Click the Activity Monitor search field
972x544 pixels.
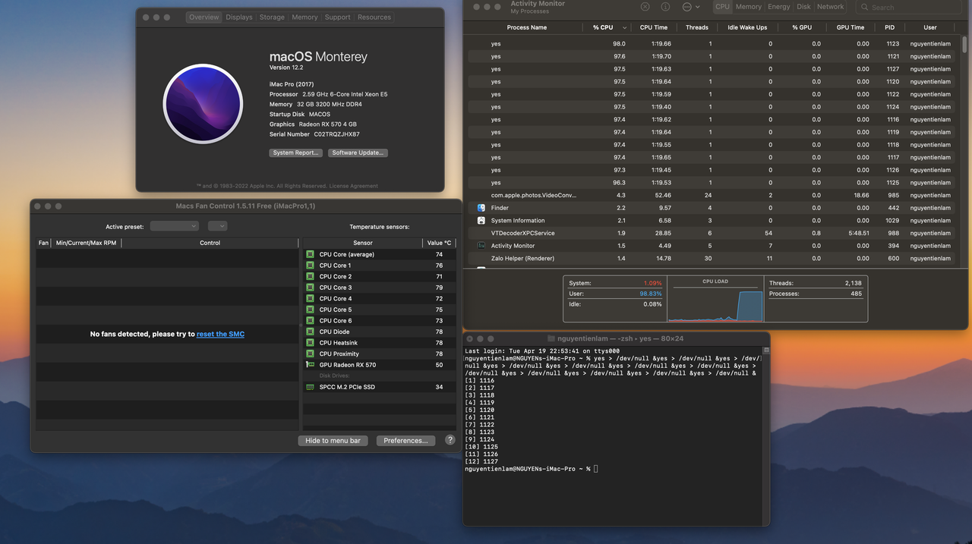coord(910,7)
